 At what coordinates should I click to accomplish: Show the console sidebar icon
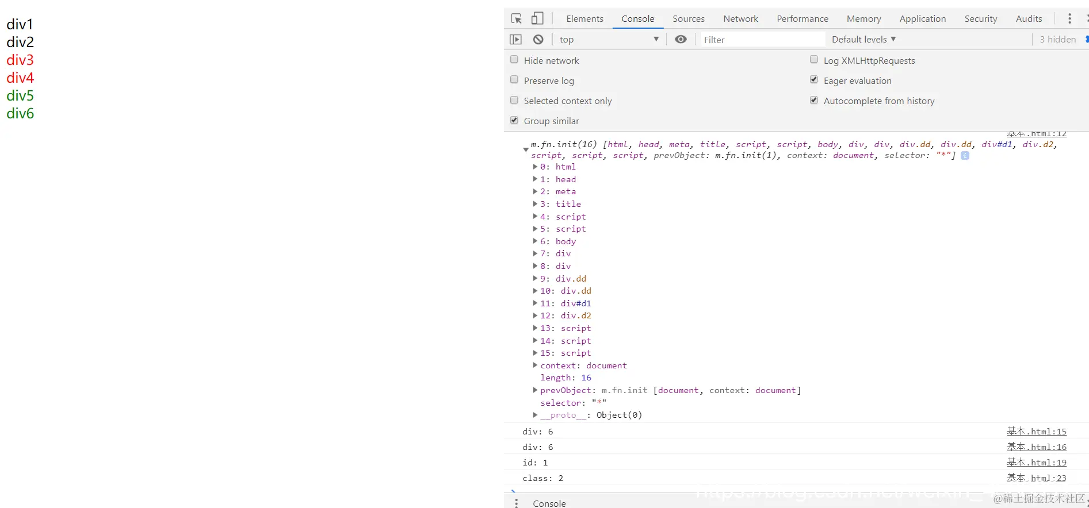515,39
